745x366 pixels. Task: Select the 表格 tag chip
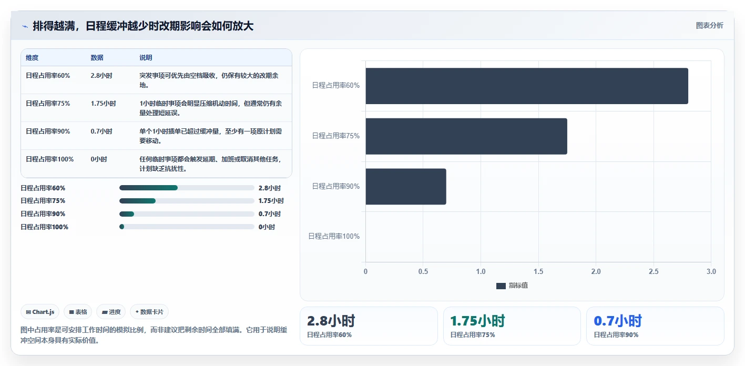pos(78,312)
